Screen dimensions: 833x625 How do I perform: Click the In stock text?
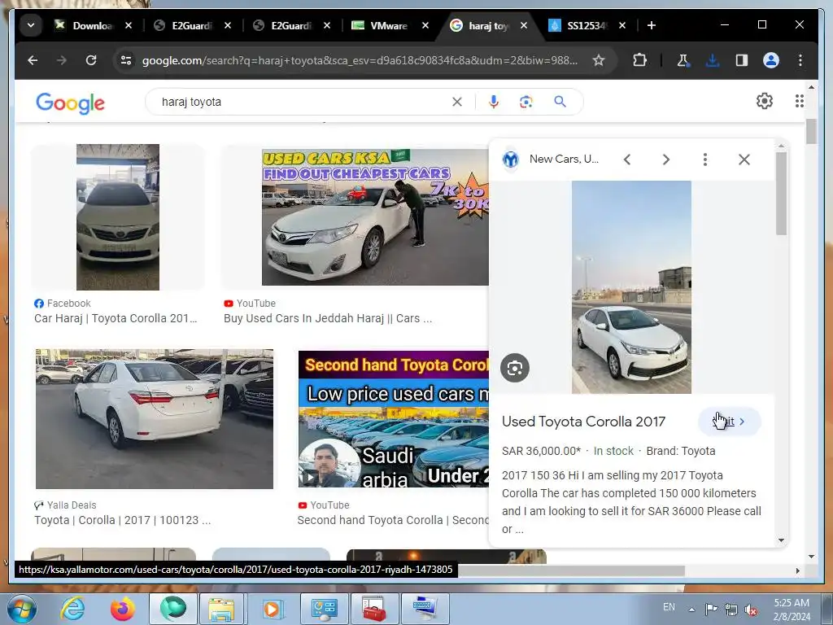coord(613,451)
